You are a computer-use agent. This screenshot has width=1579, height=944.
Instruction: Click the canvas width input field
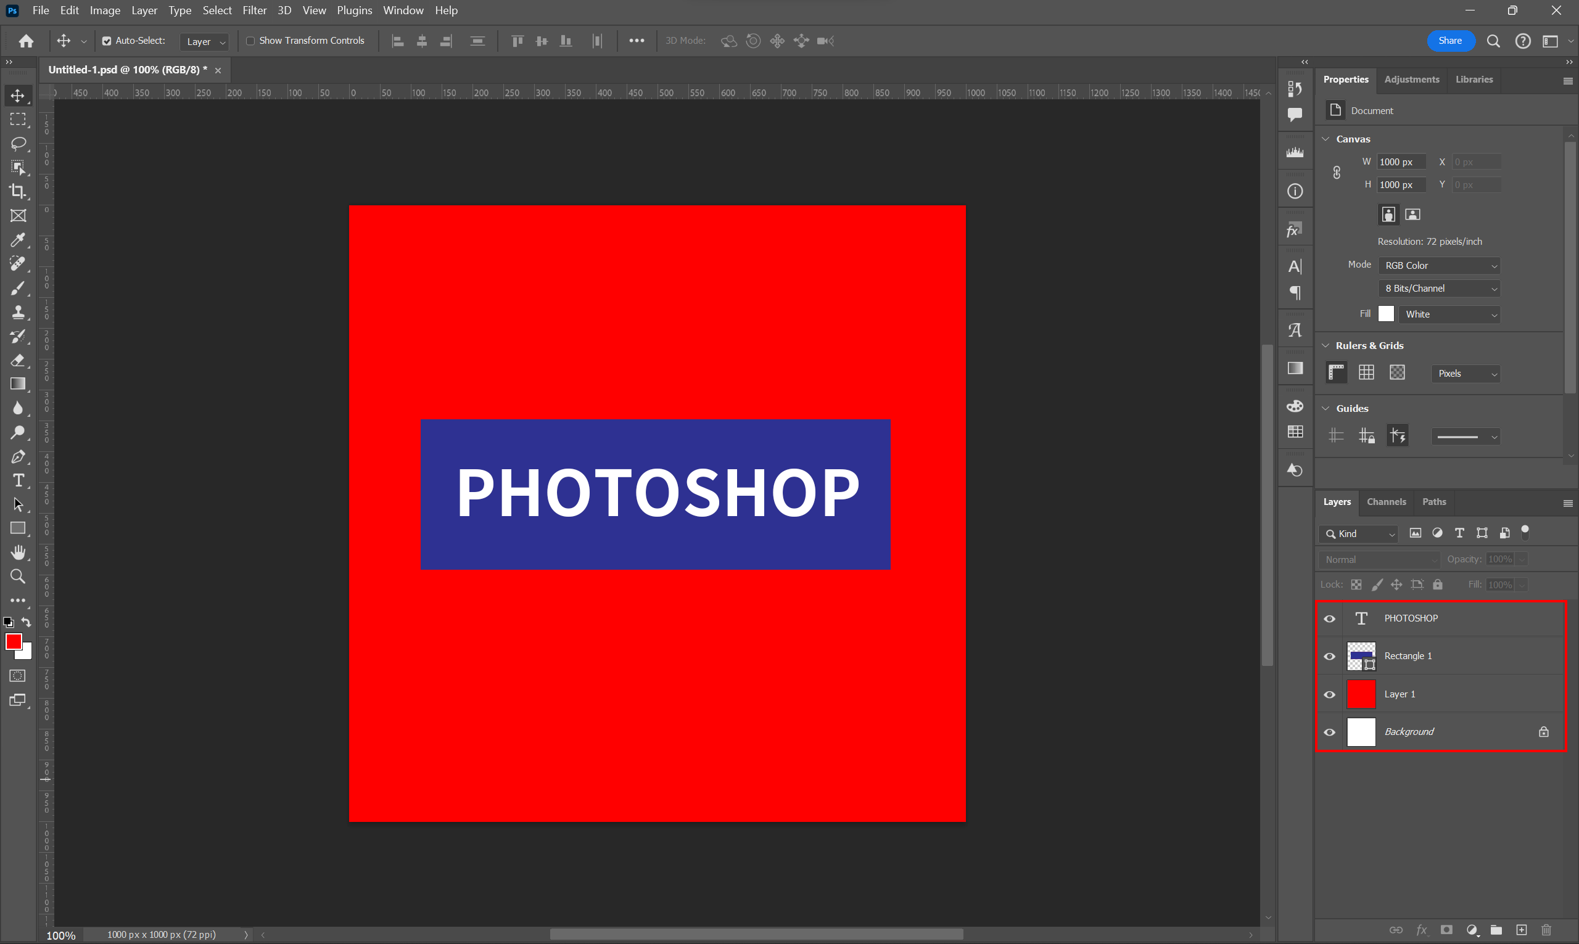[x=1400, y=162]
